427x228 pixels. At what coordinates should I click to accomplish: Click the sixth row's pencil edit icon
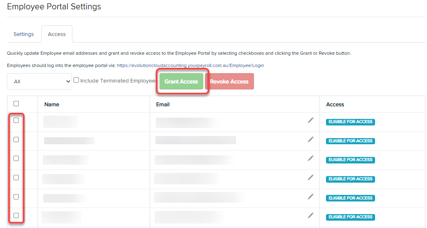310,215
